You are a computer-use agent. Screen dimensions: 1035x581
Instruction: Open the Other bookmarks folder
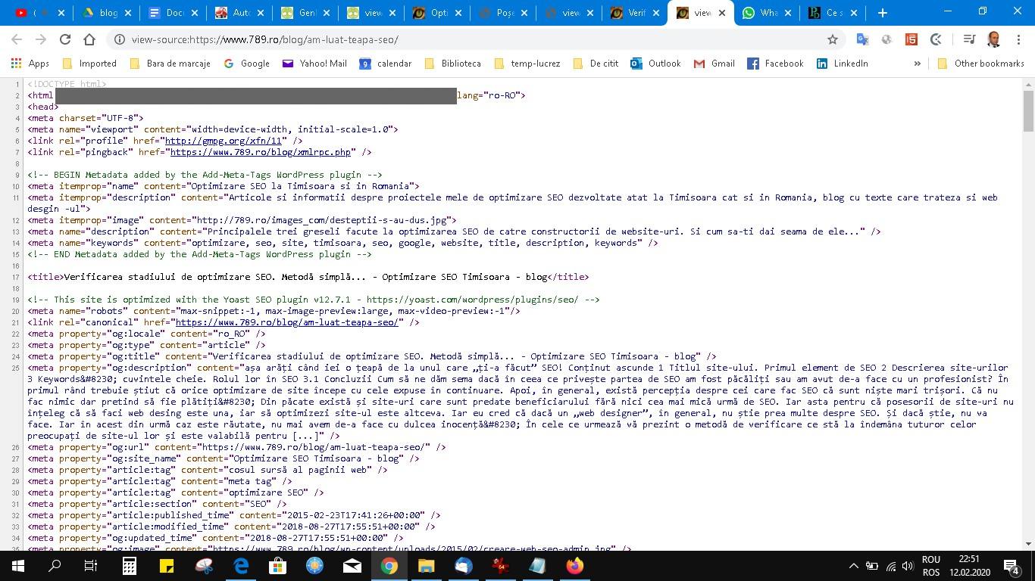pyautogui.click(x=981, y=64)
